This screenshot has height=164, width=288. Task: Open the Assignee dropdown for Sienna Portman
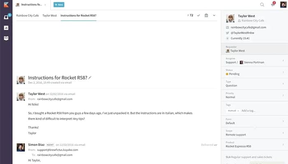(254, 60)
